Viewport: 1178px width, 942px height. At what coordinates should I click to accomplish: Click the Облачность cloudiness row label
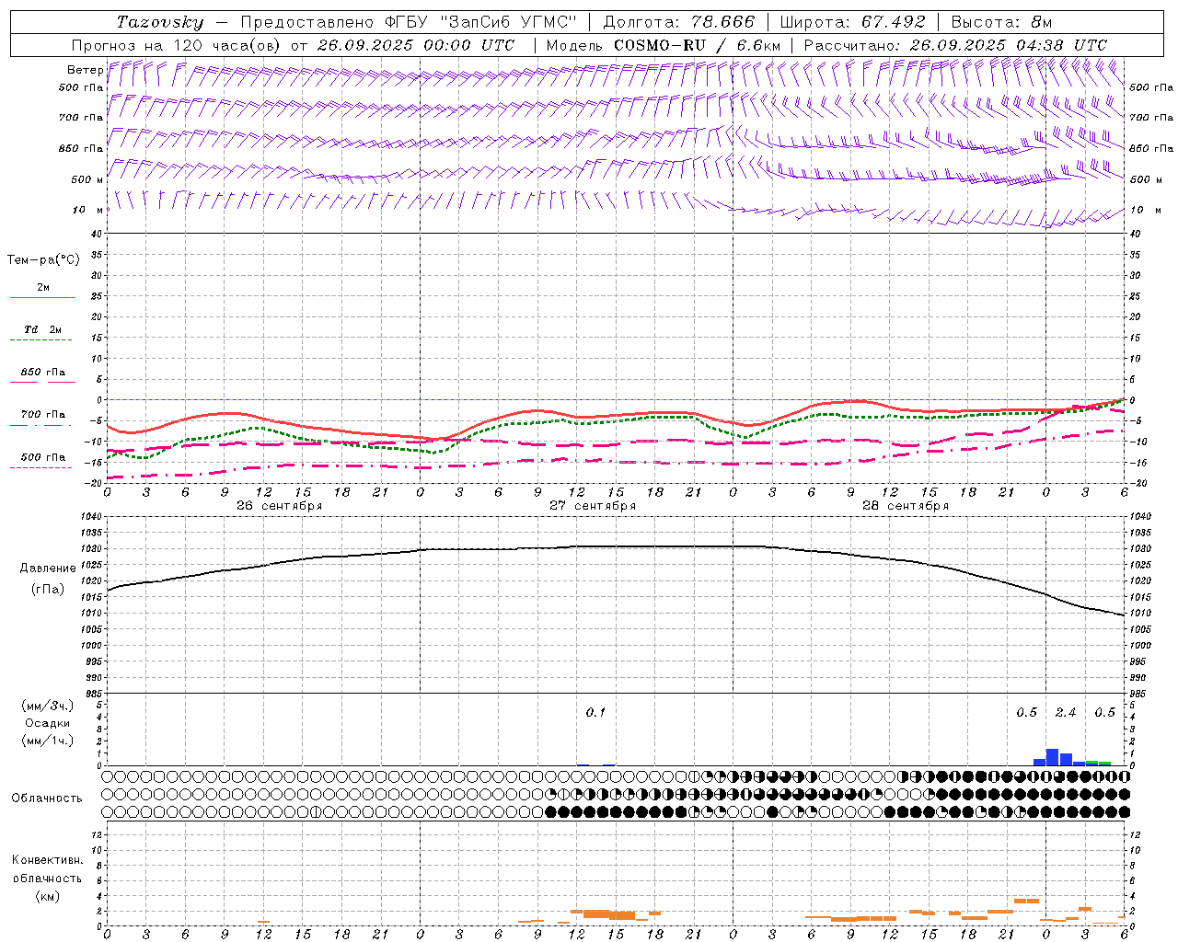[x=47, y=798]
